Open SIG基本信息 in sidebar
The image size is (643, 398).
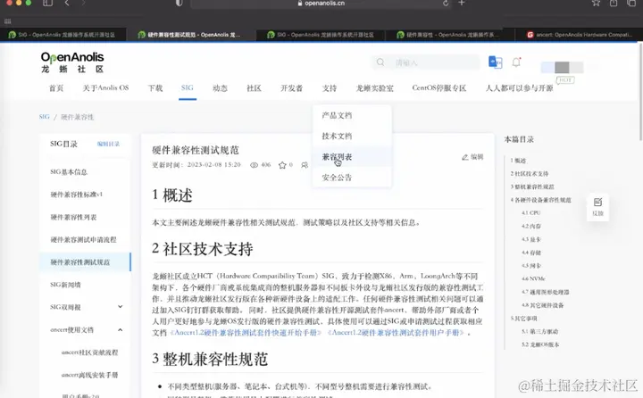coord(69,171)
